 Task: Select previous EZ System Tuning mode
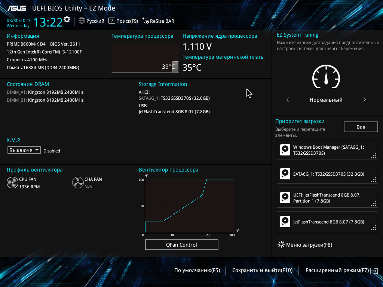[x=288, y=99]
